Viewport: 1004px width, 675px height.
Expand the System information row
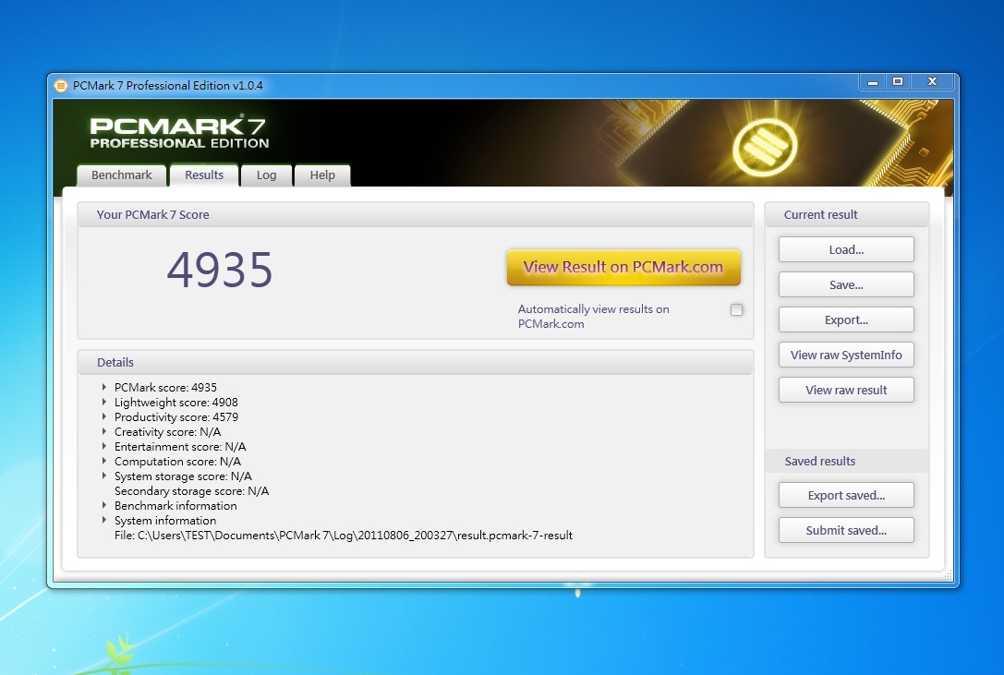tap(103, 520)
